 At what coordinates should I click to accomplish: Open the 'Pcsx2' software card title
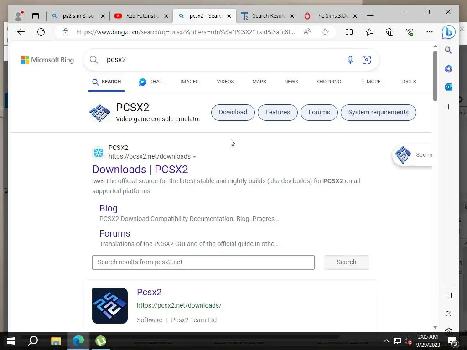pos(149,292)
